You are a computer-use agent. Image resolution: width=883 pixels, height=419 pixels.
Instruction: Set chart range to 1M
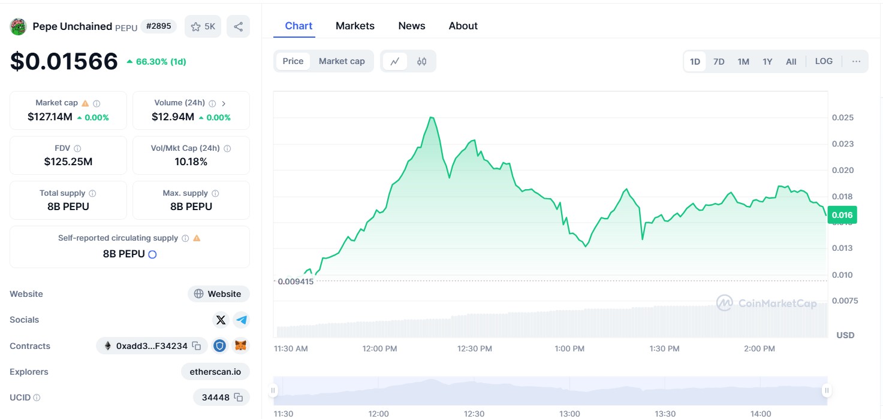[743, 62]
